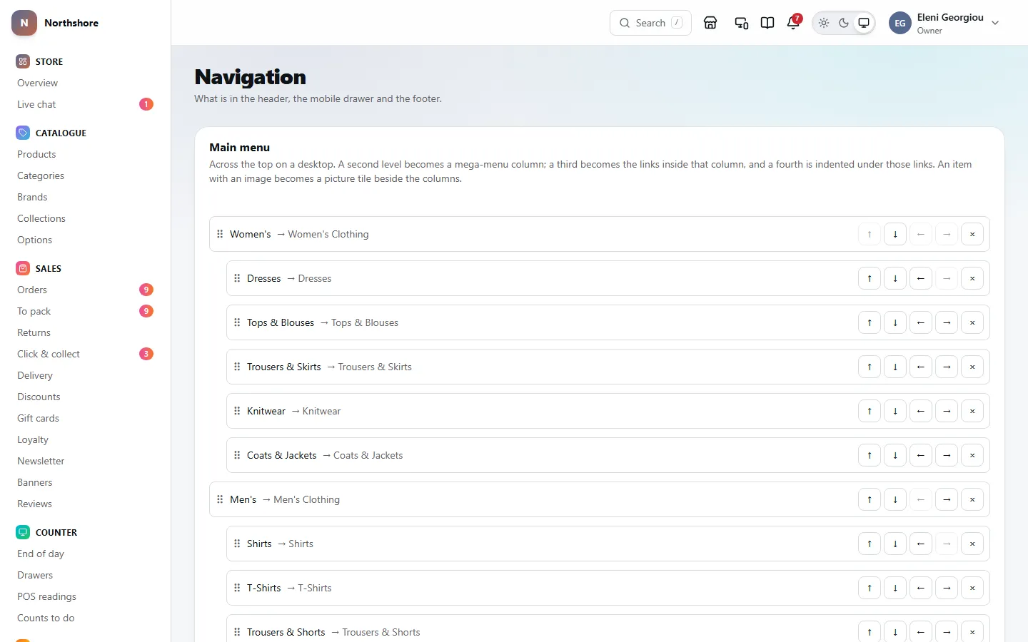
Task: Open the storefront icon in header
Action: pyautogui.click(x=710, y=23)
